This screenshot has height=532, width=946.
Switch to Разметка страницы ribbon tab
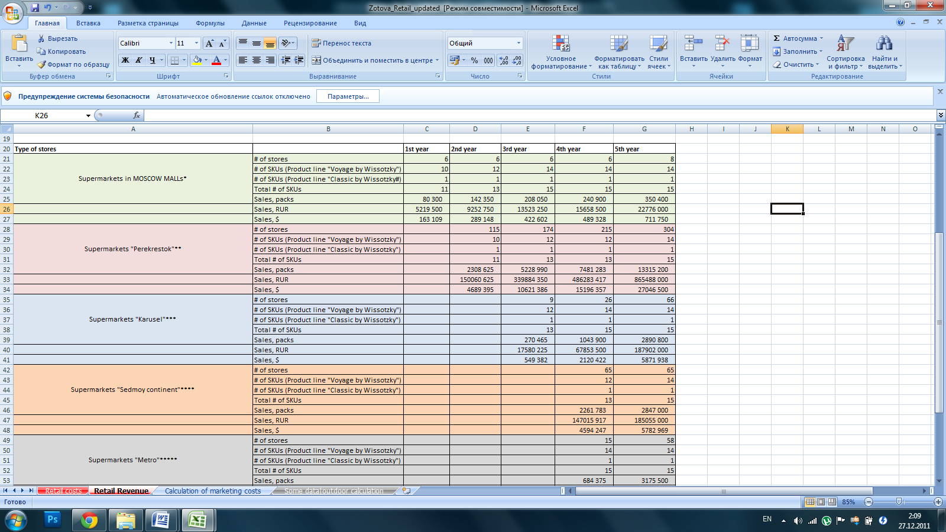coord(148,23)
